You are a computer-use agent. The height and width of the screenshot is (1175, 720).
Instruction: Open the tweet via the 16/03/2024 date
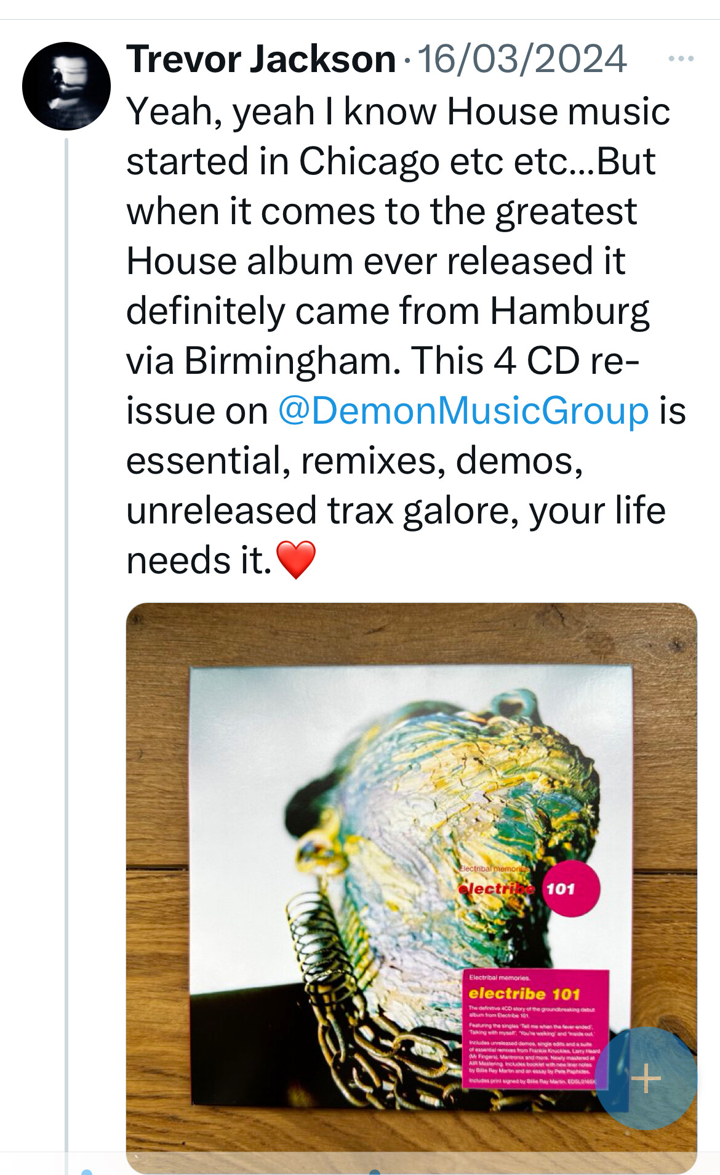tap(522, 59)
